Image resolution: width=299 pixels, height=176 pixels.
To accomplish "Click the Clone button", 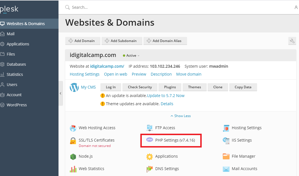I will [218, 87].
